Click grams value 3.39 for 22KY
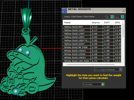Image resolution: width=134 pixels, height=100 pixels. (95, 44)
